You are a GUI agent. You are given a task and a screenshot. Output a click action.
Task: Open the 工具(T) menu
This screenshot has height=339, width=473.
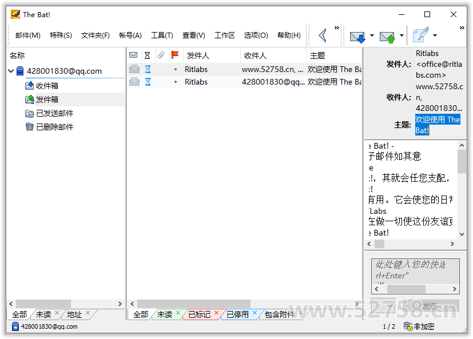click(x=162, y=35)
